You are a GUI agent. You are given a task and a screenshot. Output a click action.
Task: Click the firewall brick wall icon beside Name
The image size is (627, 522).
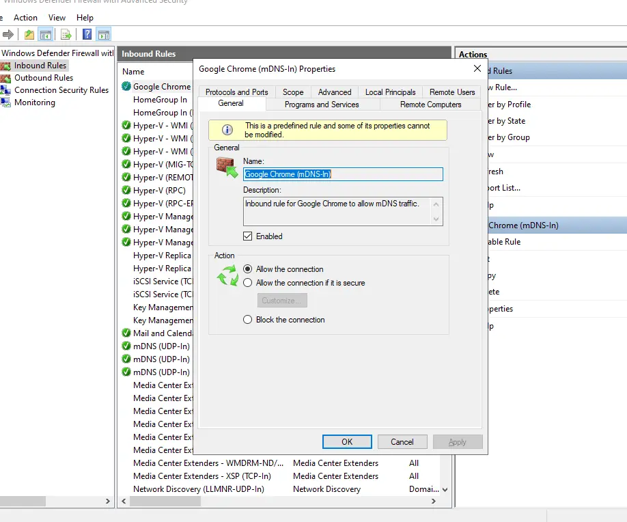coord(227,167)
